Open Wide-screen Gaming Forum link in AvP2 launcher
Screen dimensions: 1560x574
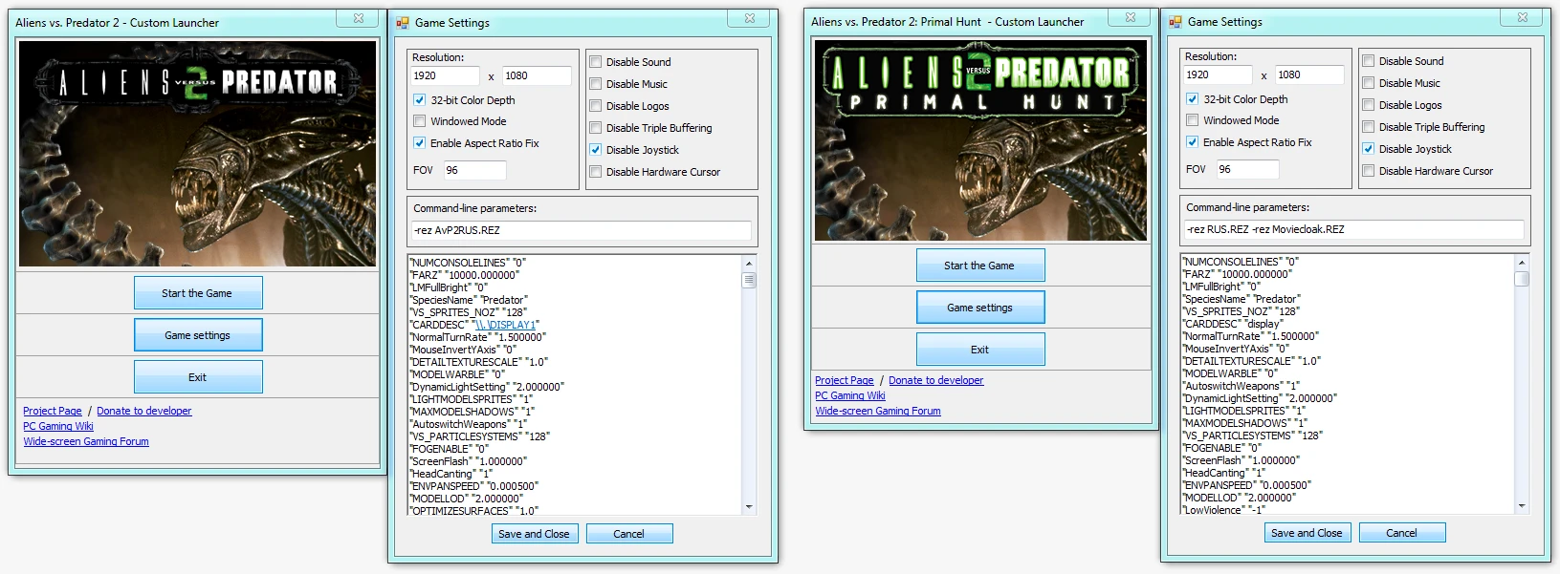point(86,441)
